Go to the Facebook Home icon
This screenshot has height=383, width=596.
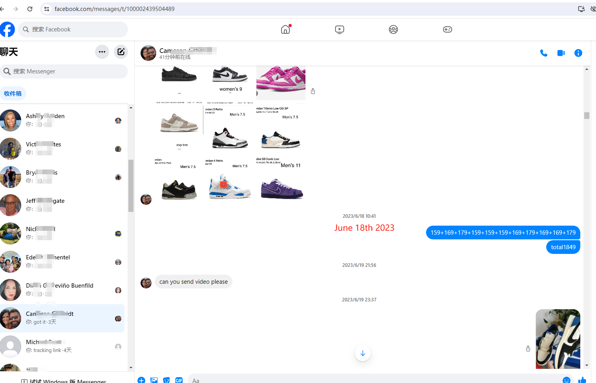click(285, 29)
